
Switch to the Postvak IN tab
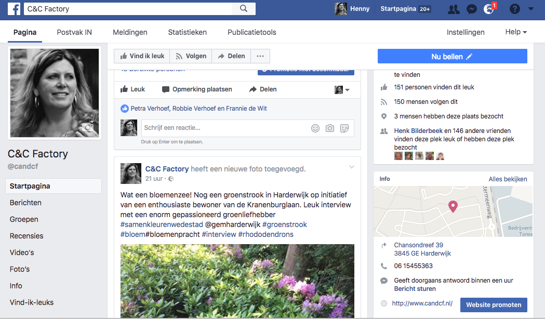[x=74, y=32]
